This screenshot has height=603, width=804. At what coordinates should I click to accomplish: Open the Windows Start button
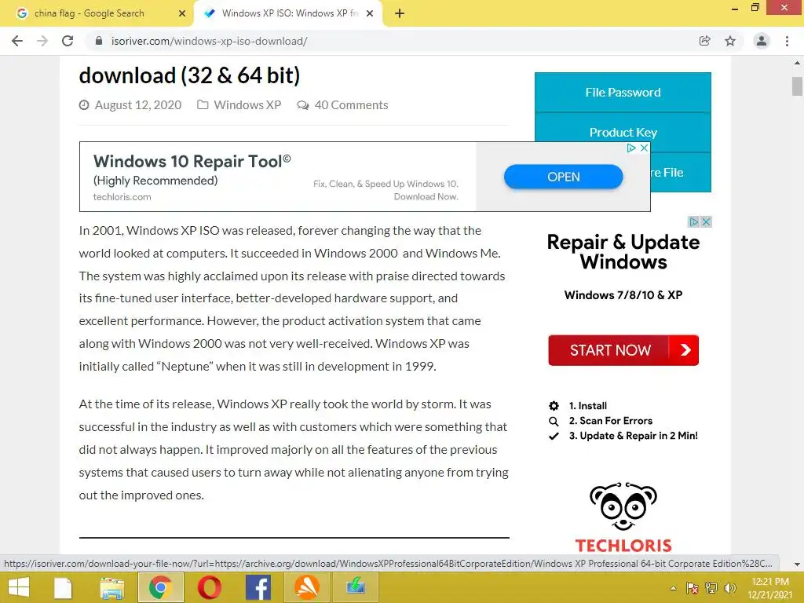[19, 587]
